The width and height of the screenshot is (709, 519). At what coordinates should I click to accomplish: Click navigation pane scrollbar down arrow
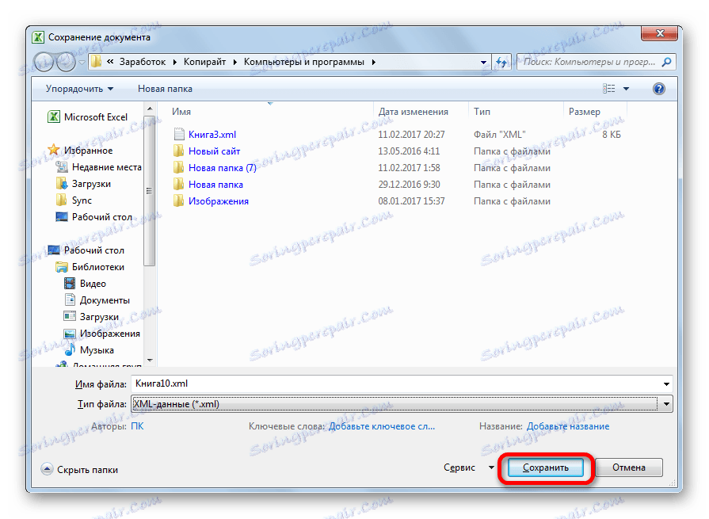pos(150,361)
